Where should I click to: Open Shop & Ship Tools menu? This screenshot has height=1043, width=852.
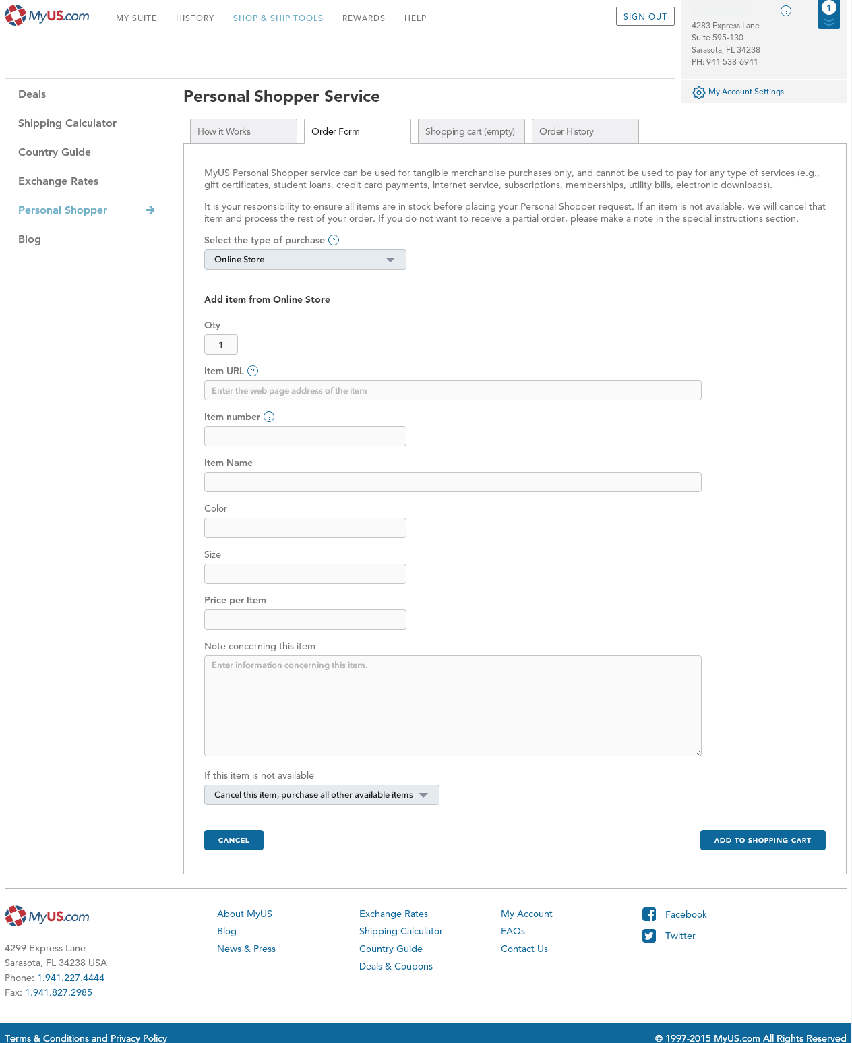click(278, 18)
